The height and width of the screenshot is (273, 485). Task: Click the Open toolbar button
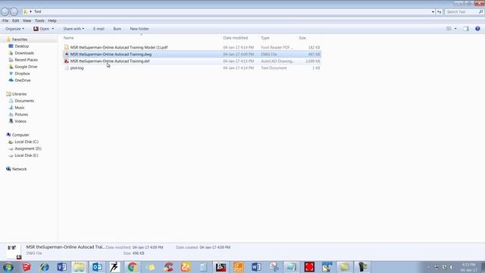(x=42, y=29)
